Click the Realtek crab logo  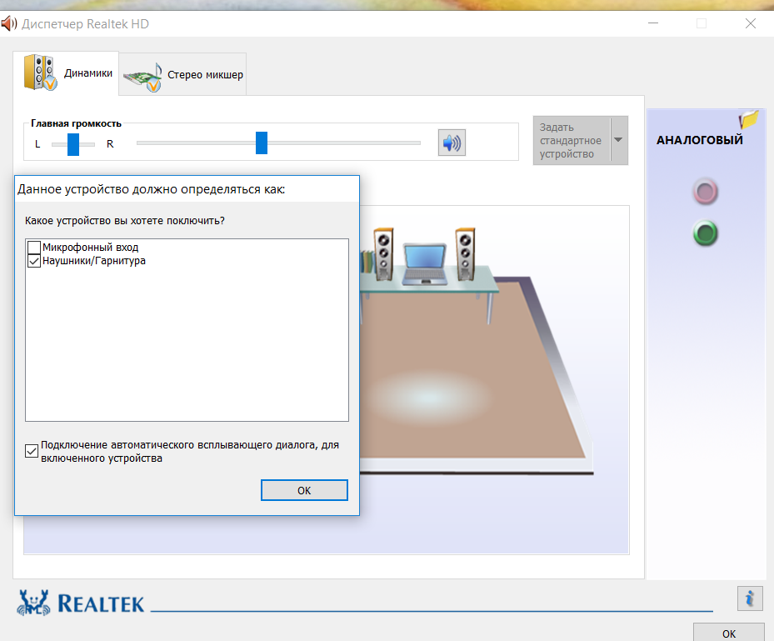33,603
